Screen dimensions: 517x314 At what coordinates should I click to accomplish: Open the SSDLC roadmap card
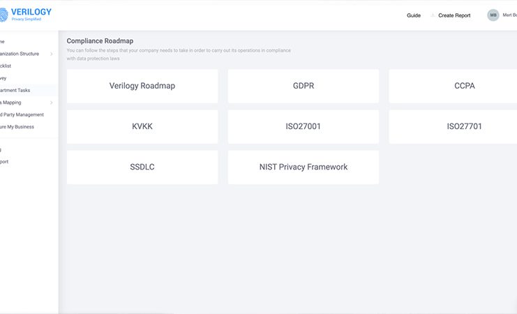coord(142,167)
